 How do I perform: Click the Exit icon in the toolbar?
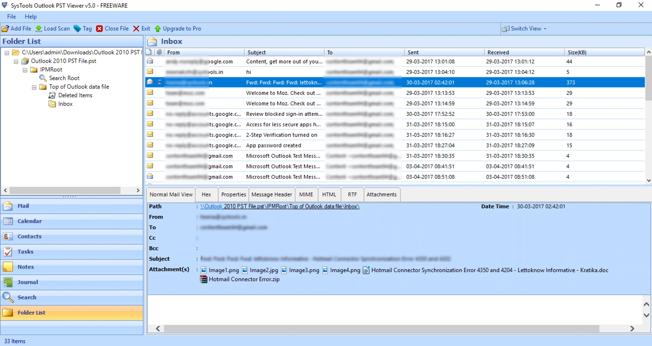pos(136,28)
